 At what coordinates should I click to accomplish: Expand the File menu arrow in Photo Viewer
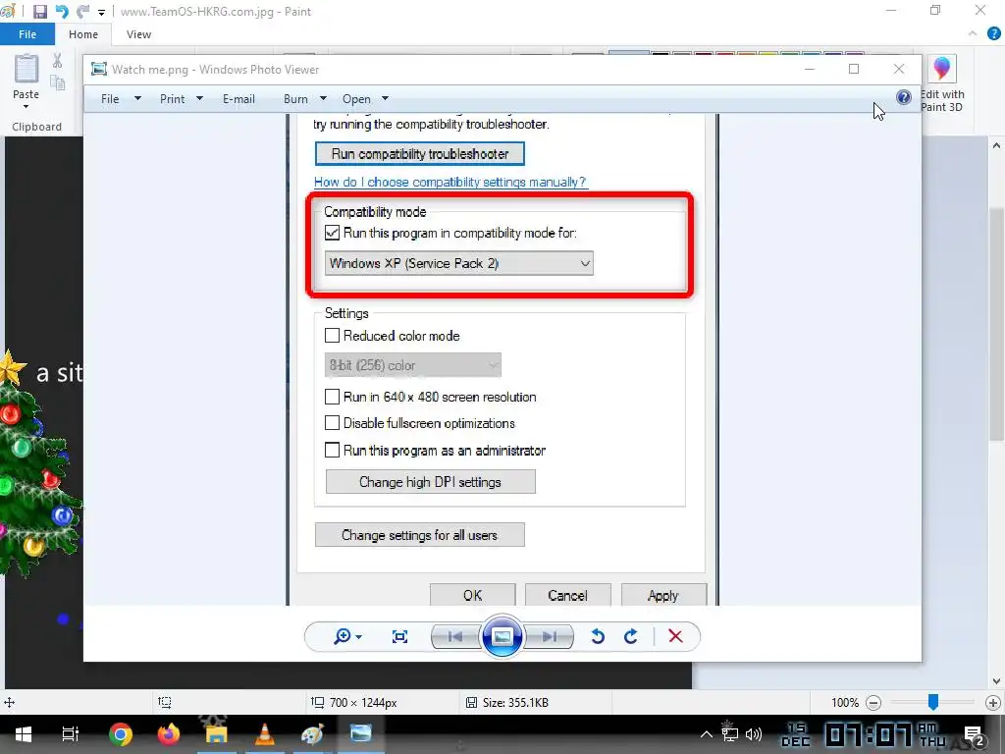coord(137,99)
